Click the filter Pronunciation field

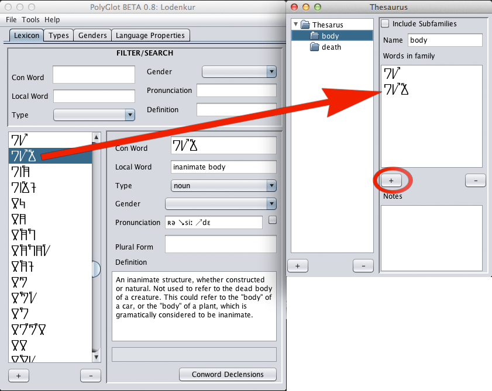236,91
